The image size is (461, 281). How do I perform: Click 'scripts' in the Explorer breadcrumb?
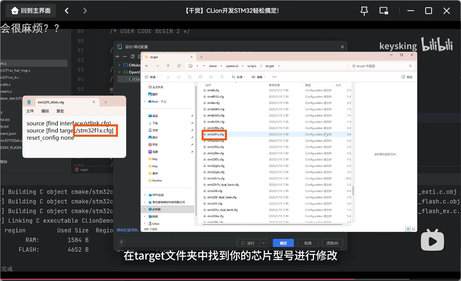(252, 66)
